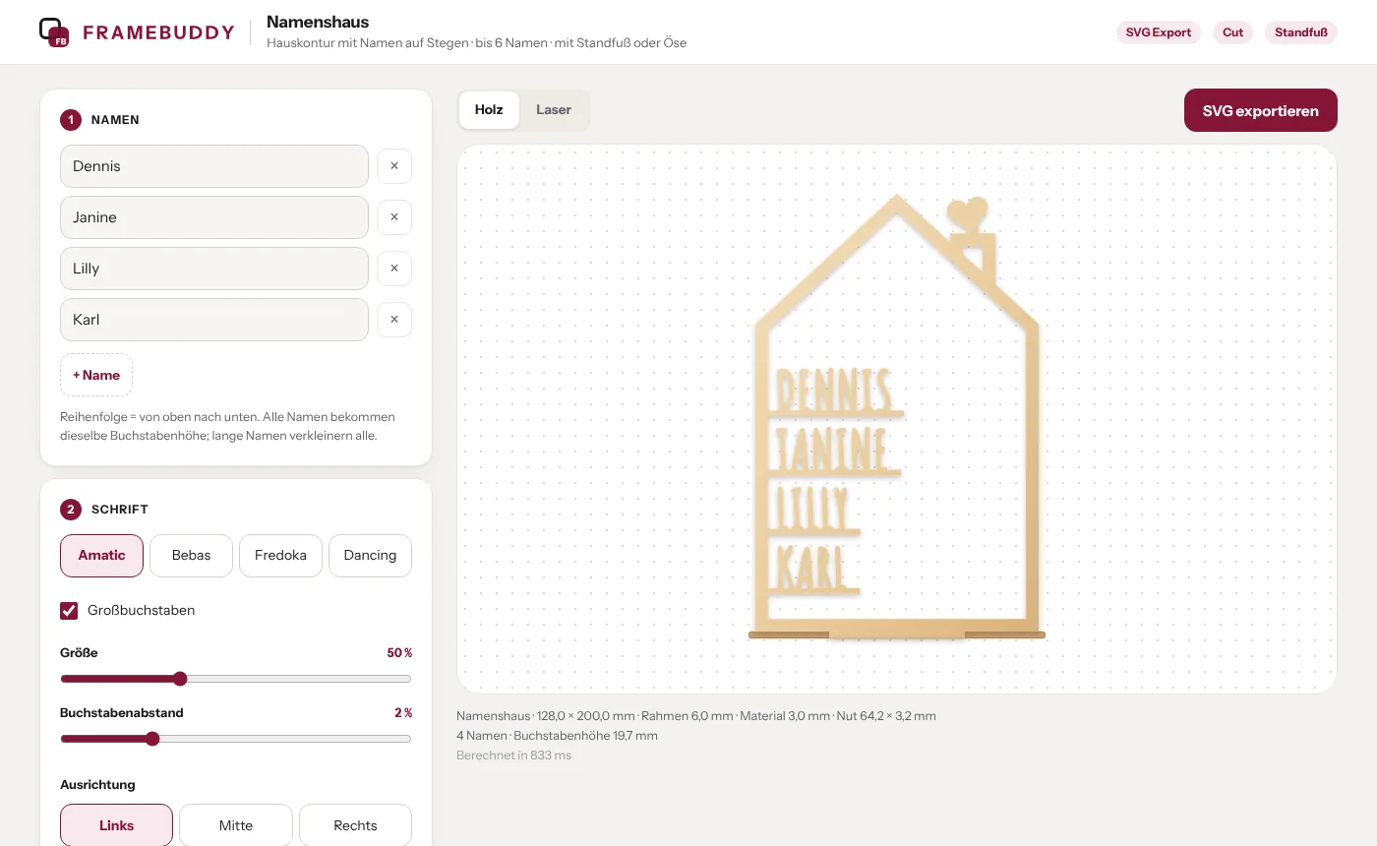The width and height of the screenshot is (1377, 846).
Task: Click the 'Berechnet in 833 ms' status text
Action: tap(513, 755)
